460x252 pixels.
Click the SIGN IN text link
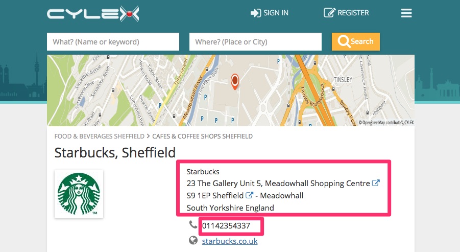[276, 13]
